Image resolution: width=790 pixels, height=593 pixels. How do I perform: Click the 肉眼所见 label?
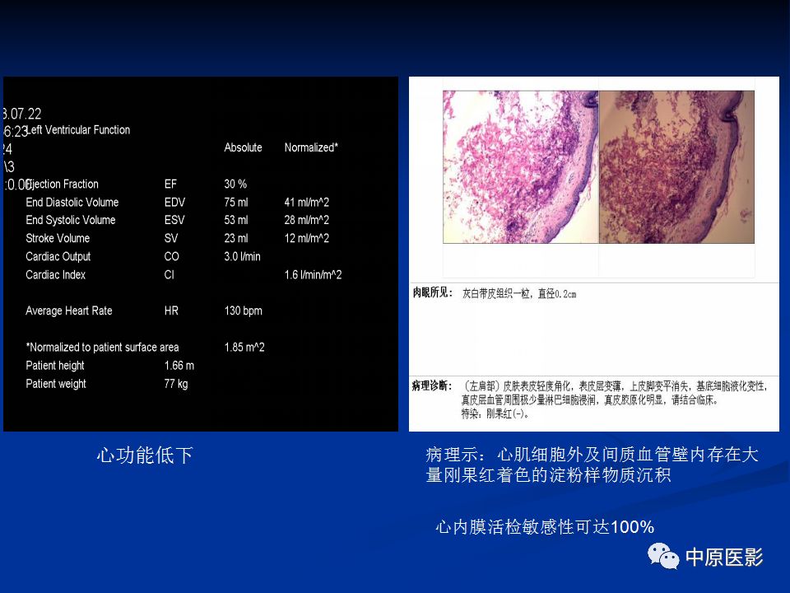coord(432,293)
